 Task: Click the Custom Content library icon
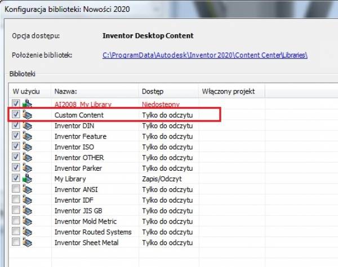[x=28, y=115]
